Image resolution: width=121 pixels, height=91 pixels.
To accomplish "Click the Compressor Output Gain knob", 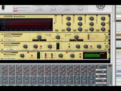I will [x=99, y=47].
